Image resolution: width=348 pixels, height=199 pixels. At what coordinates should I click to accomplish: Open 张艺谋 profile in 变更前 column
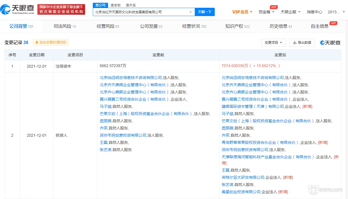(x=106, y=150)
